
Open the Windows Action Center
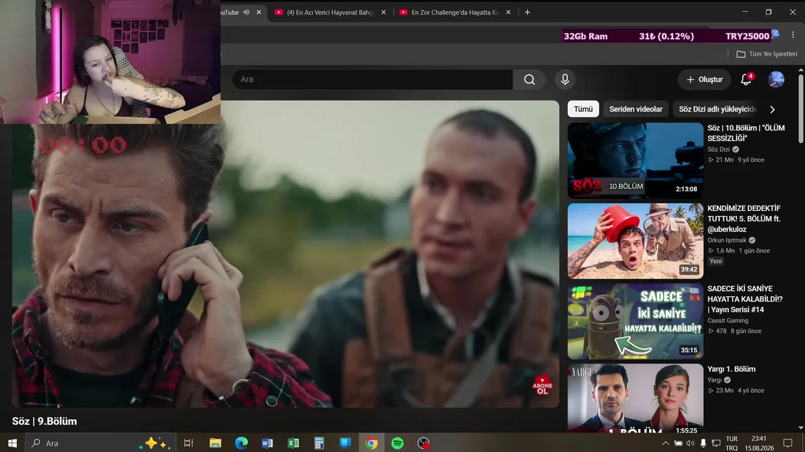(787, 443)
